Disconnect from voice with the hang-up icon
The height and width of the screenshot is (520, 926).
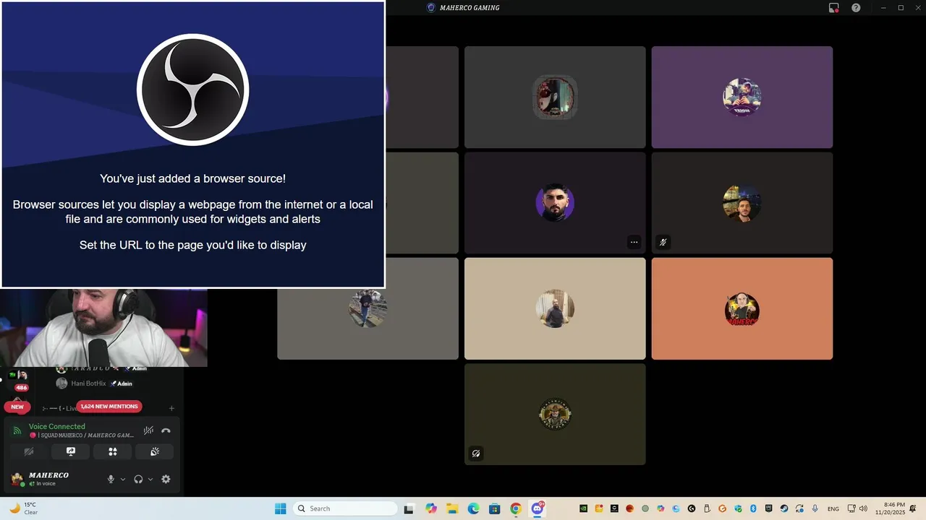[x=166, y=430]
